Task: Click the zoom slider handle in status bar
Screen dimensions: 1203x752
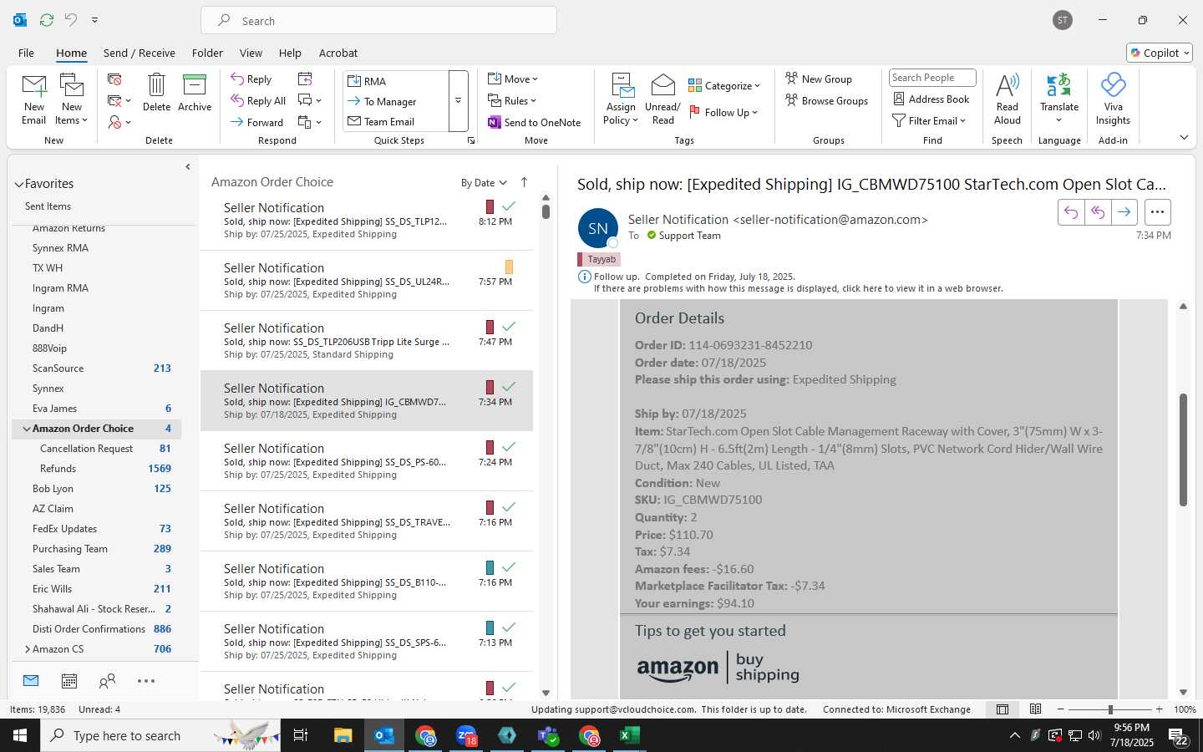Action: (x=1110, y=709)
